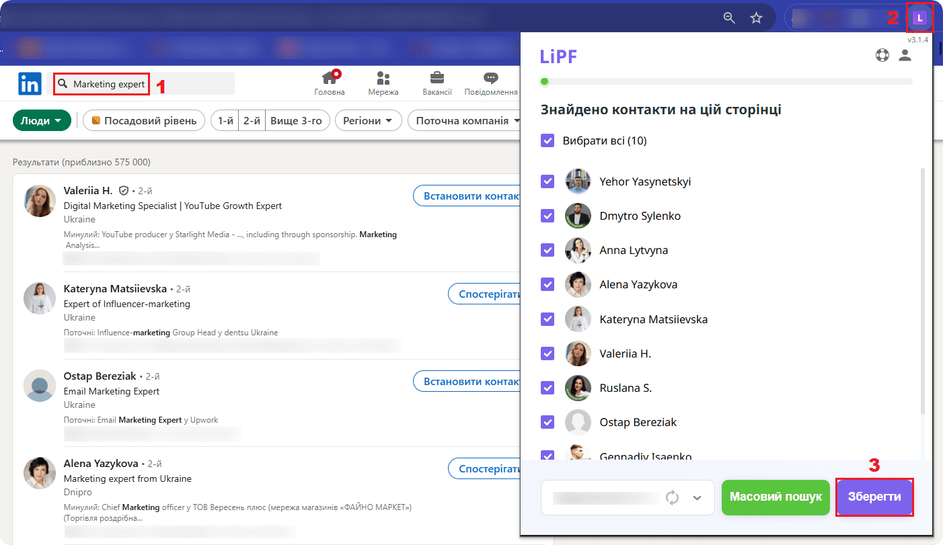Uncheck the Anna Lytvyna contact checkbox
943x545 pixels.
click(x=548, y=250)
